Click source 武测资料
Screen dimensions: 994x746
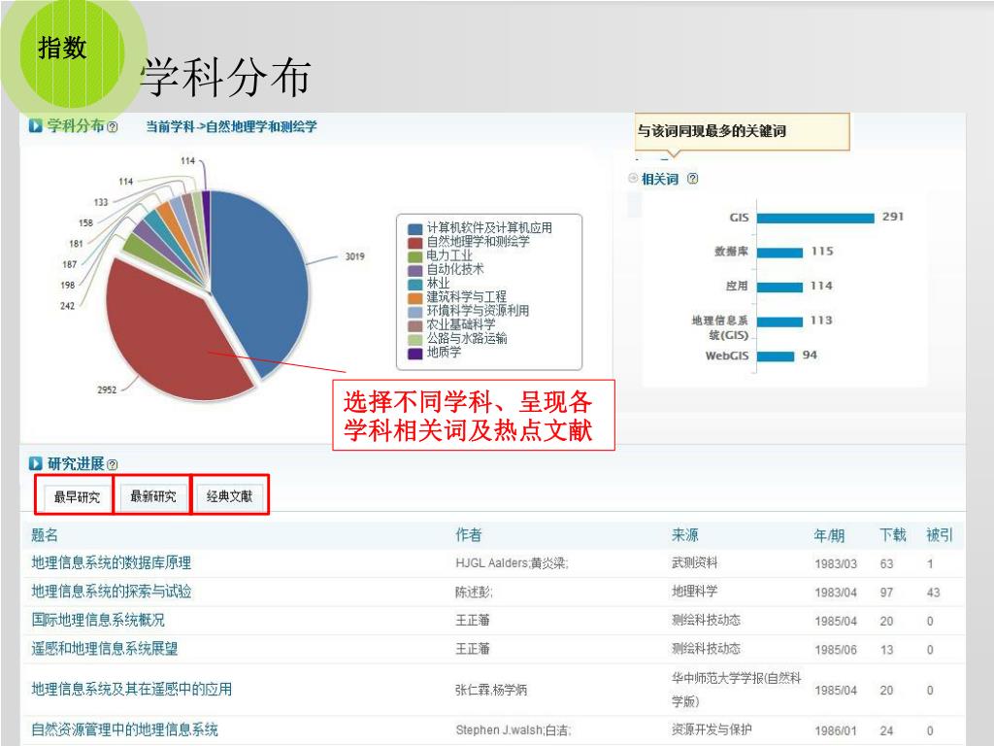coord(695,562)
